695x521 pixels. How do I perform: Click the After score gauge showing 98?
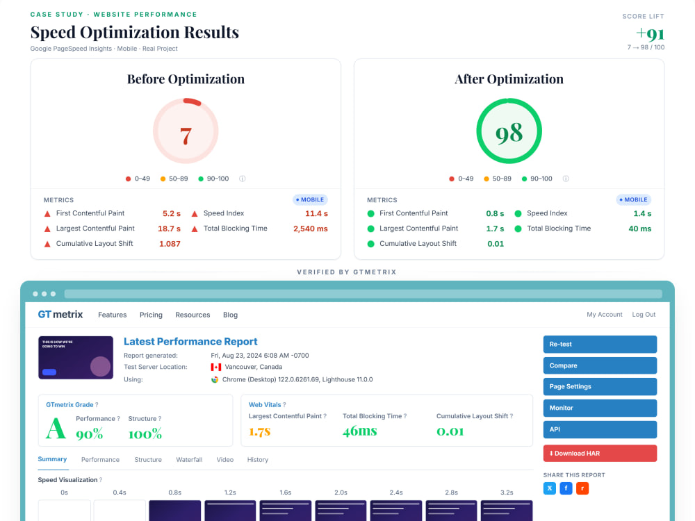pos(509,131)
